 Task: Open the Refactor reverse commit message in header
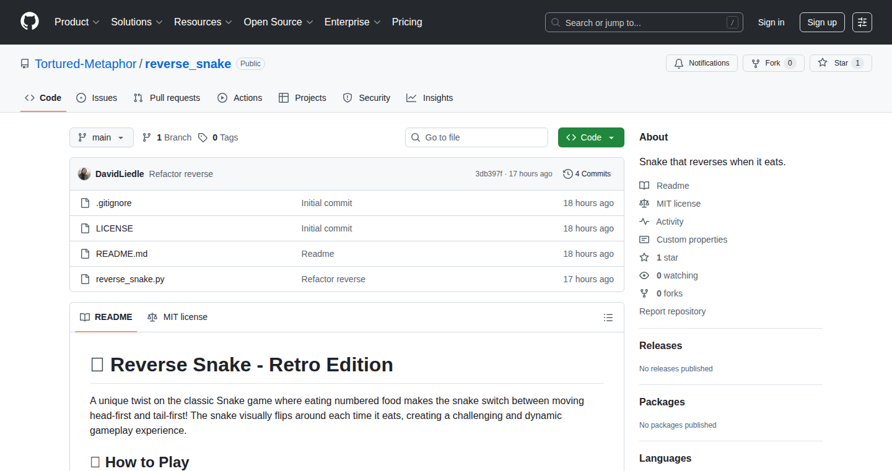(x=181, y=174)
